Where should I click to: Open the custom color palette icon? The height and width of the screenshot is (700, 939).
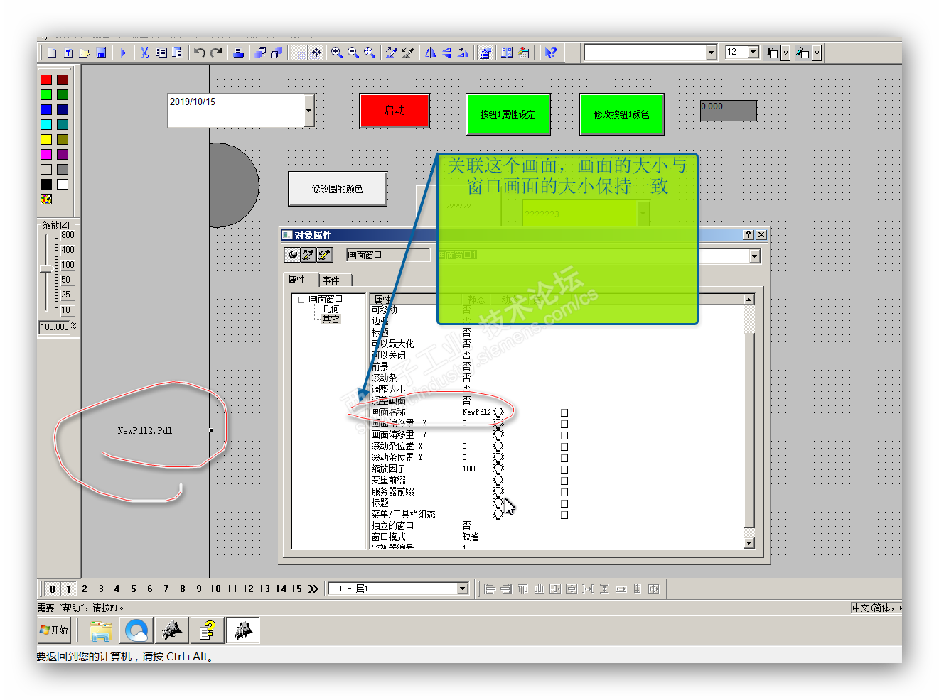[46, 199]
